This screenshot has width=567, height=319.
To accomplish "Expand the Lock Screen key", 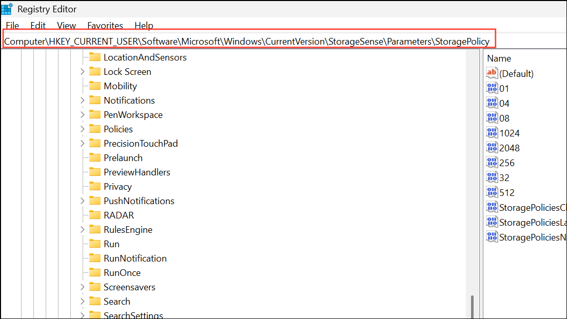I will point(83,71).
